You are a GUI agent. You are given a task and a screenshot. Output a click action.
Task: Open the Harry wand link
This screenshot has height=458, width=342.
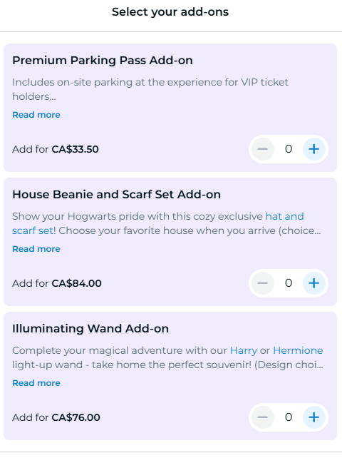tap(244, 350)
